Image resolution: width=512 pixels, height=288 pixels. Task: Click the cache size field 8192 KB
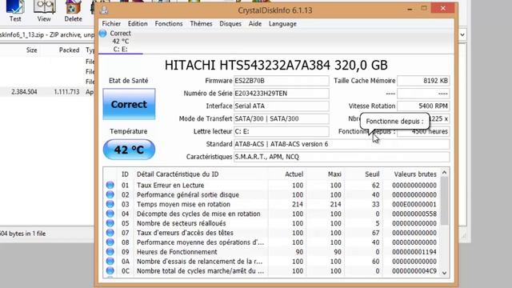point(423,81)
